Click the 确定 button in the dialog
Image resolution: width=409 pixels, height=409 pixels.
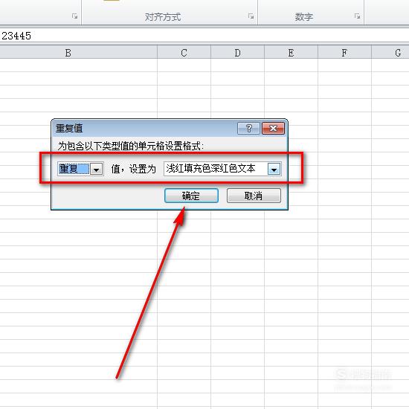point(191,196)
